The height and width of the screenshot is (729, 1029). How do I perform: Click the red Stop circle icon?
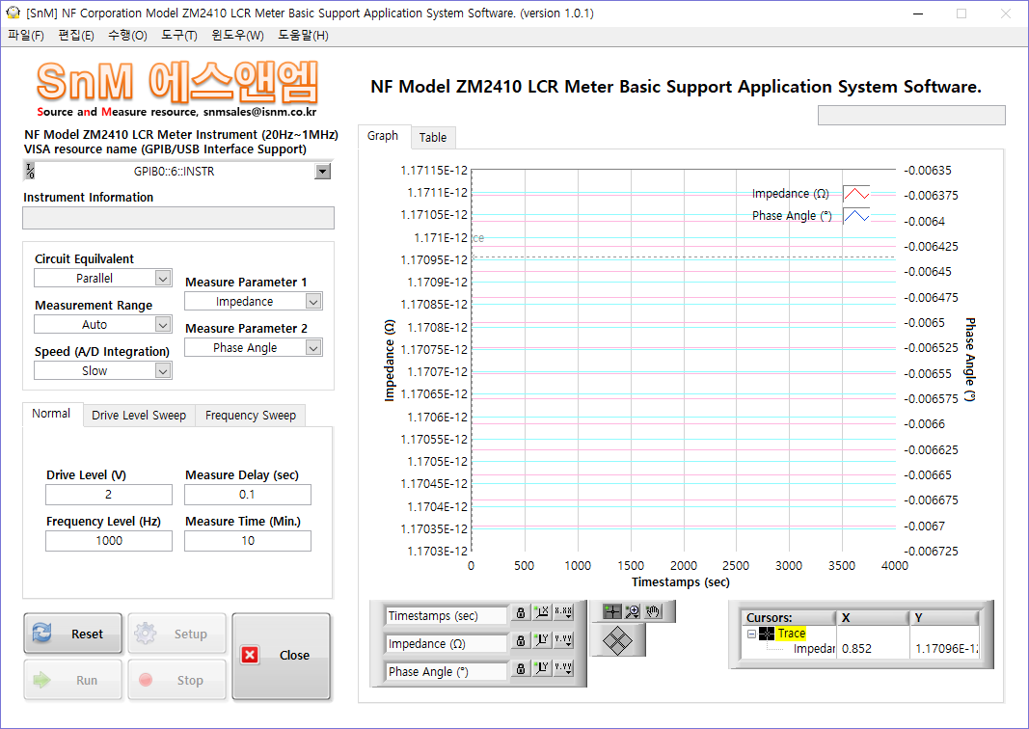146,680
